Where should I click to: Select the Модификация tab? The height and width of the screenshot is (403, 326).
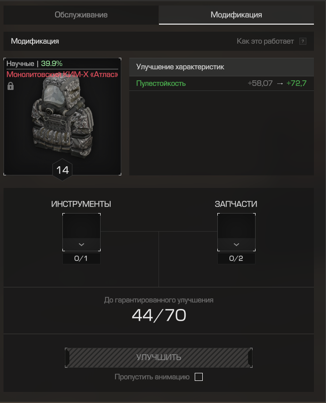click(x=236, y=15)
